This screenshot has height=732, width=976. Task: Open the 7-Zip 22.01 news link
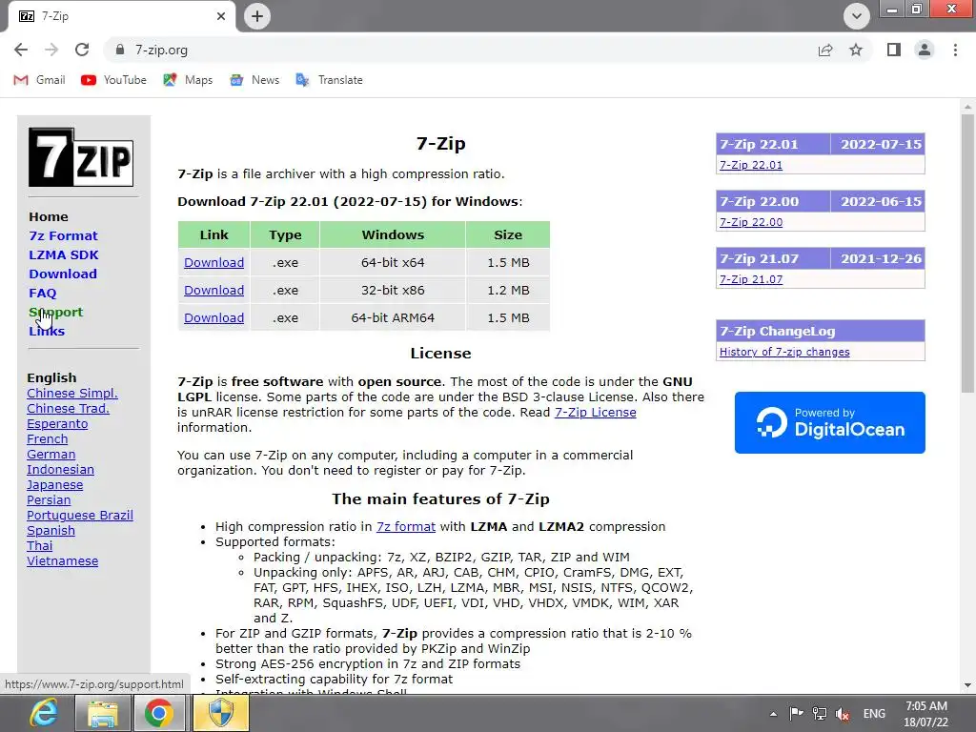(751, 165)
